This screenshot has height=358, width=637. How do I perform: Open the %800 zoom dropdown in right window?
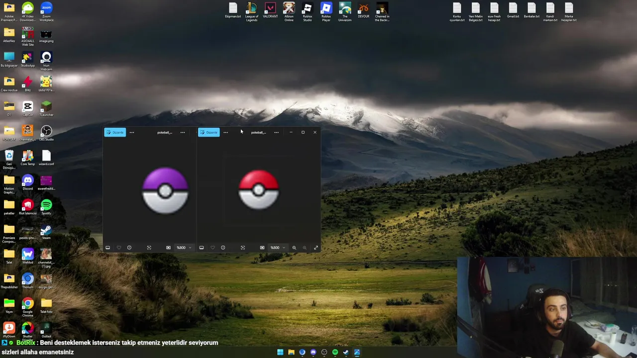click(x=278, y=248)
